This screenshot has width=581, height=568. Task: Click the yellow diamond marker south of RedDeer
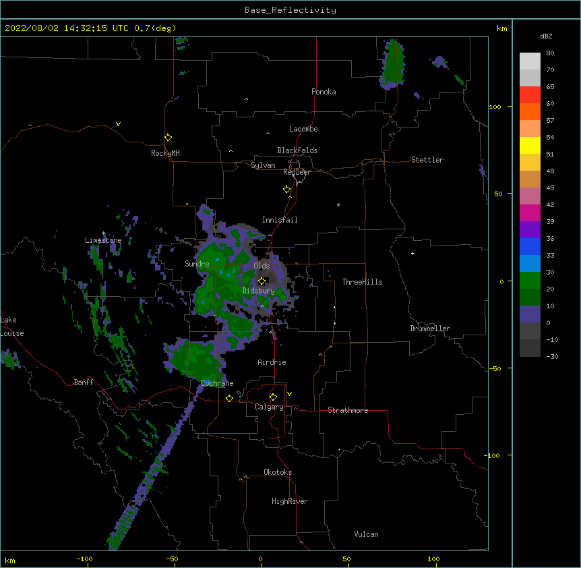click(286, 190)
